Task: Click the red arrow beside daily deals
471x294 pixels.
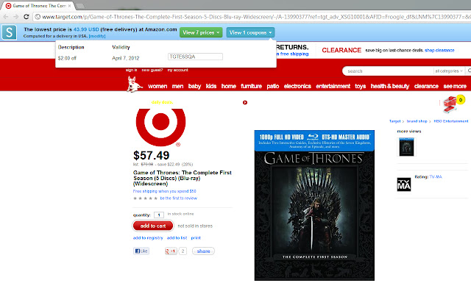Action: click(x=245, y=103)
